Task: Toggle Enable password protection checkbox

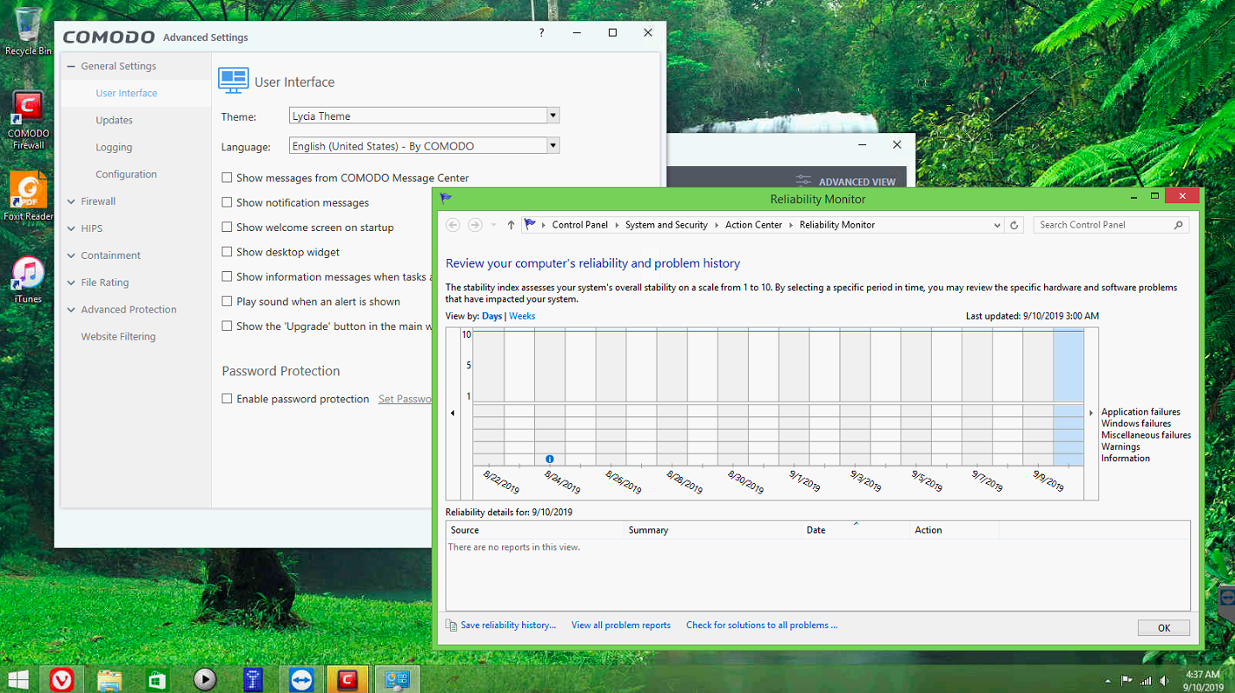Action: point(227,399)
